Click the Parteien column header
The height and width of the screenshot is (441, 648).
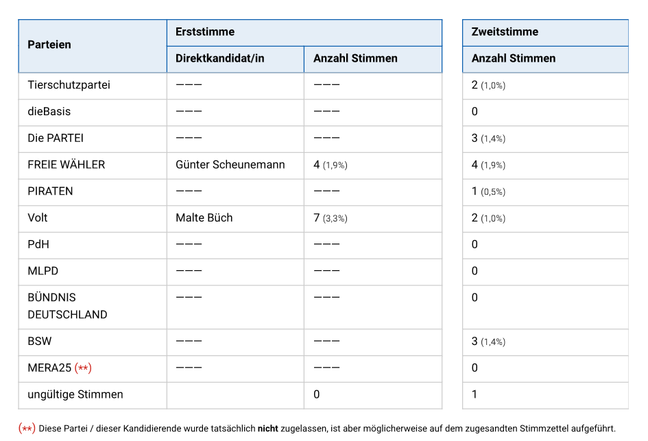49,45
